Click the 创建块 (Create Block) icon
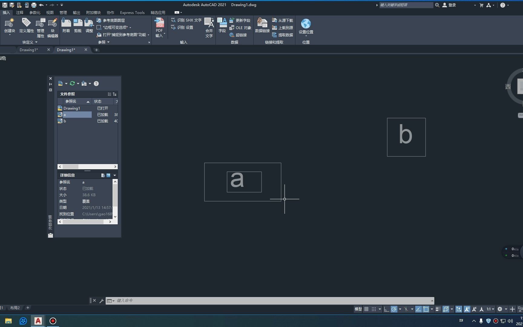The width and height of the screenshot is (523, 327). 10,23
